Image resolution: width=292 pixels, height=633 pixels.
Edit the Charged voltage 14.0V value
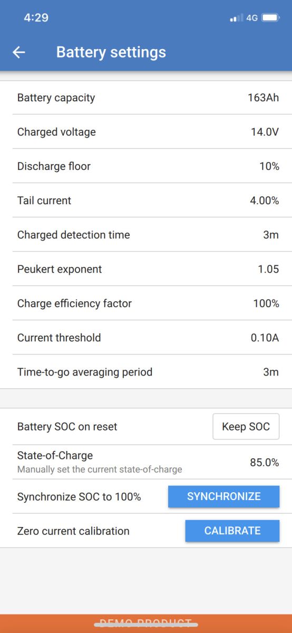(x=265, y=132)
